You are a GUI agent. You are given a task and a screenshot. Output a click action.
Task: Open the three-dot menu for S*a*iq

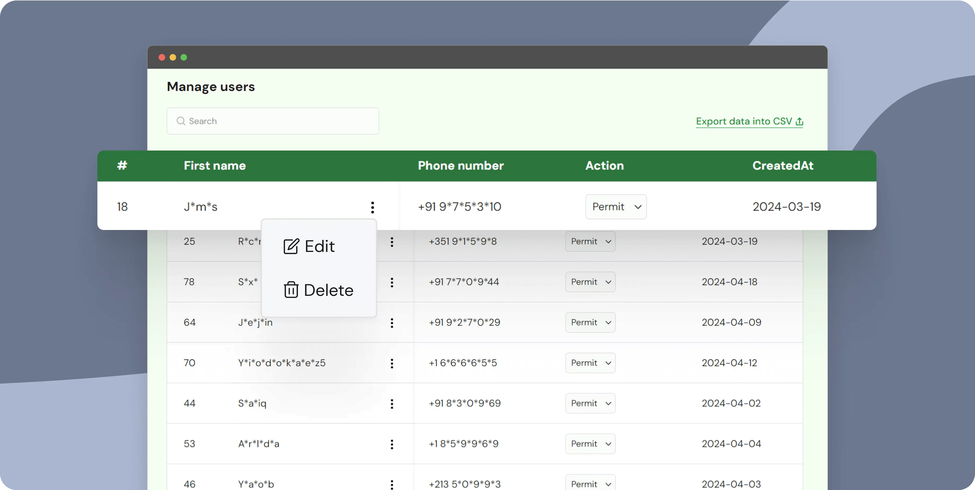[392, 403]
